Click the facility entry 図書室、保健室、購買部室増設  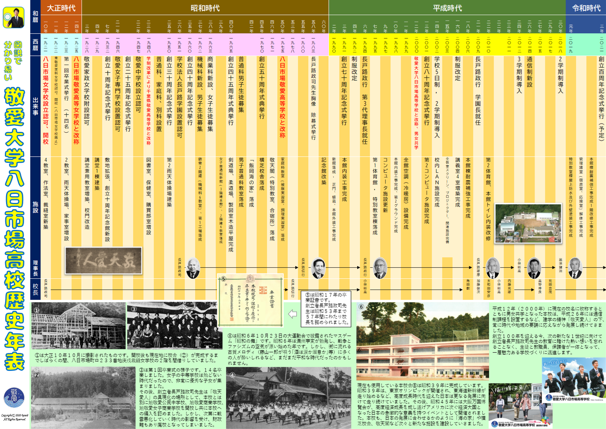pos(148,196)
